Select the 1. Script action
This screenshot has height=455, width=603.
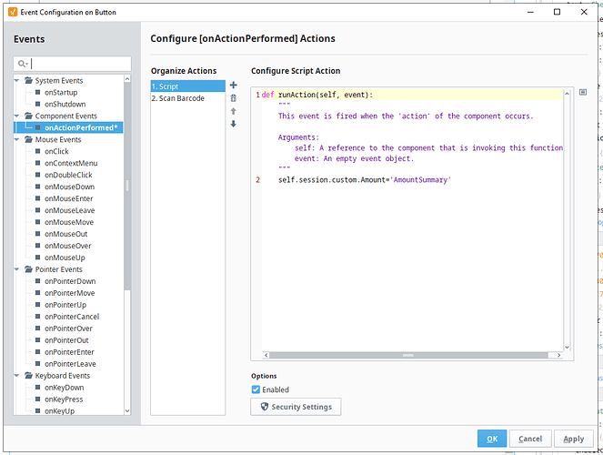[x=187, y=86]
